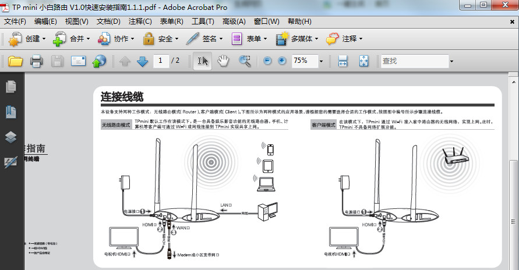
Task: Open the Signatures panel in sidebar
Action: 10,162
